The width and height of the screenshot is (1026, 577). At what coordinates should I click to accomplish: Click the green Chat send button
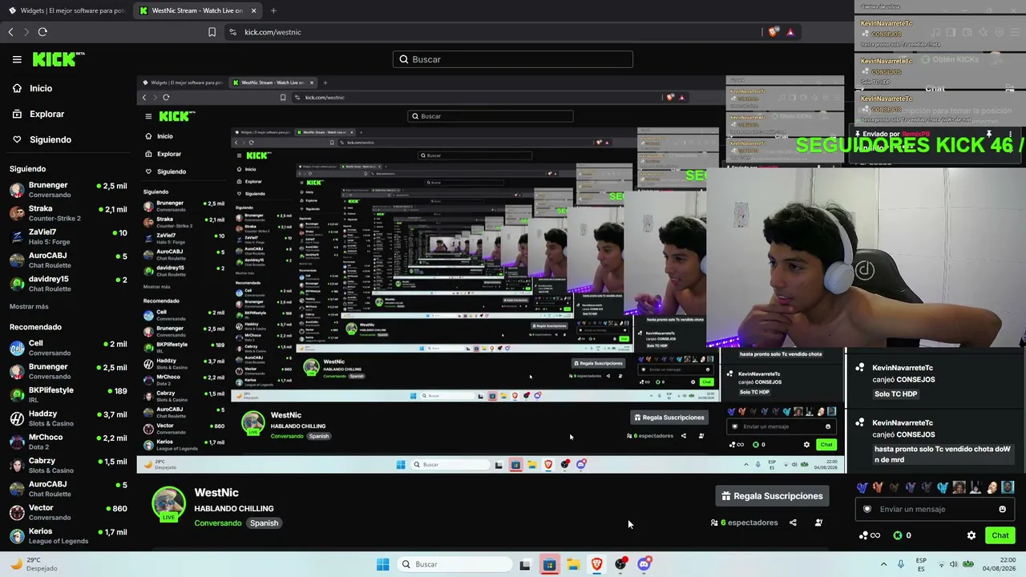tap(1000, 535)
